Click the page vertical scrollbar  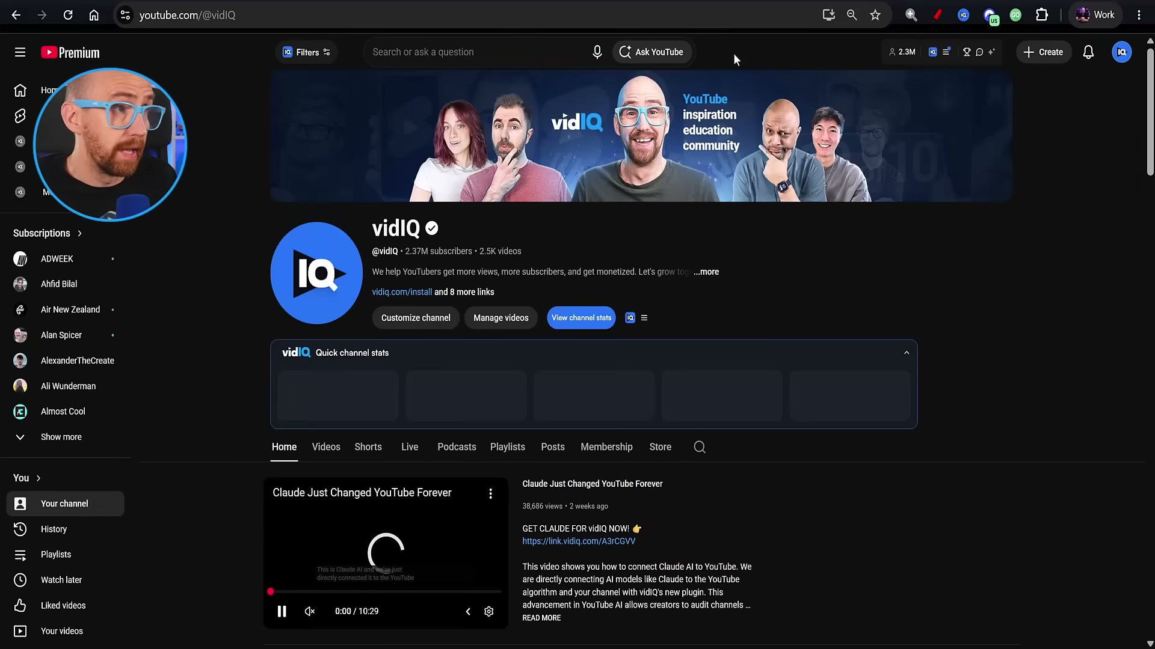(1150, 112)
